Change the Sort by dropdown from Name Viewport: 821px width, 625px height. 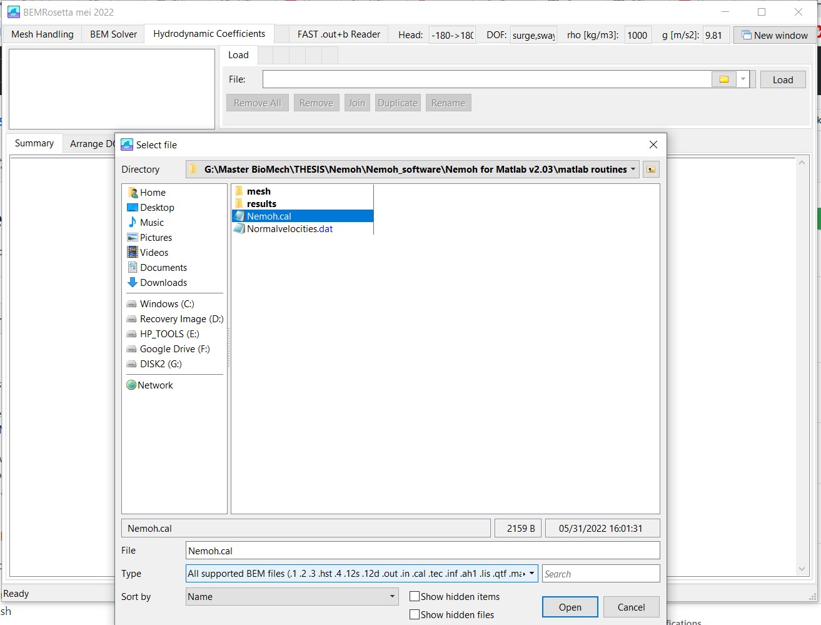[x=392, y=596]
